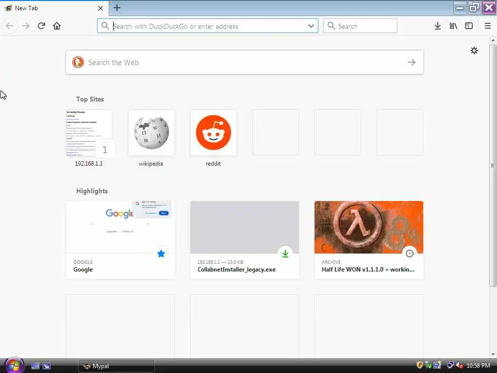Viewport: 497px width, 373px height.
Task: Click the scrollbar down arrow
Action: coord(493,354)
